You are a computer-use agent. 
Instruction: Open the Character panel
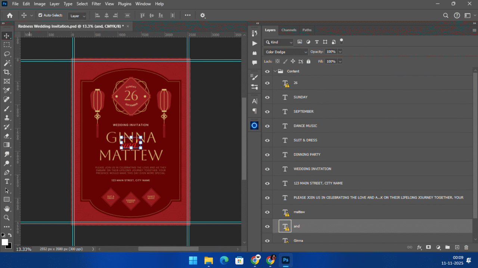(254, 101)
